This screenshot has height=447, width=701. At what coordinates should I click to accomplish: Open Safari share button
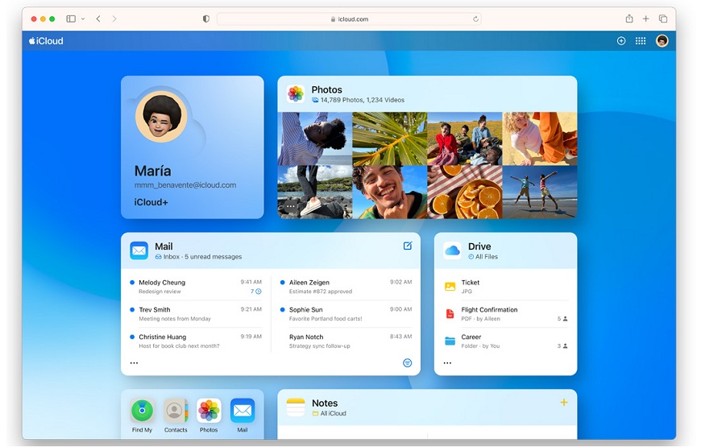(629, 19)
